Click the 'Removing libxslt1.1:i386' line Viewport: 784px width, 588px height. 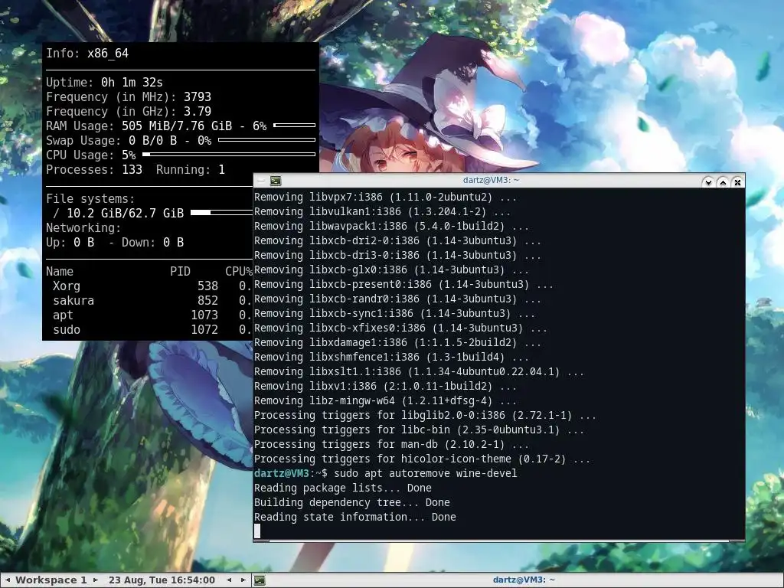[x=419, y=371]
